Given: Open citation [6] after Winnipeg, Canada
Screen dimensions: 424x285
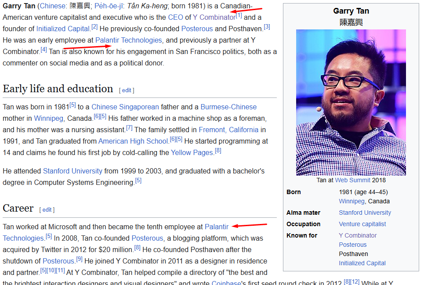Looking at the screenshot, I should click(97, 116).
